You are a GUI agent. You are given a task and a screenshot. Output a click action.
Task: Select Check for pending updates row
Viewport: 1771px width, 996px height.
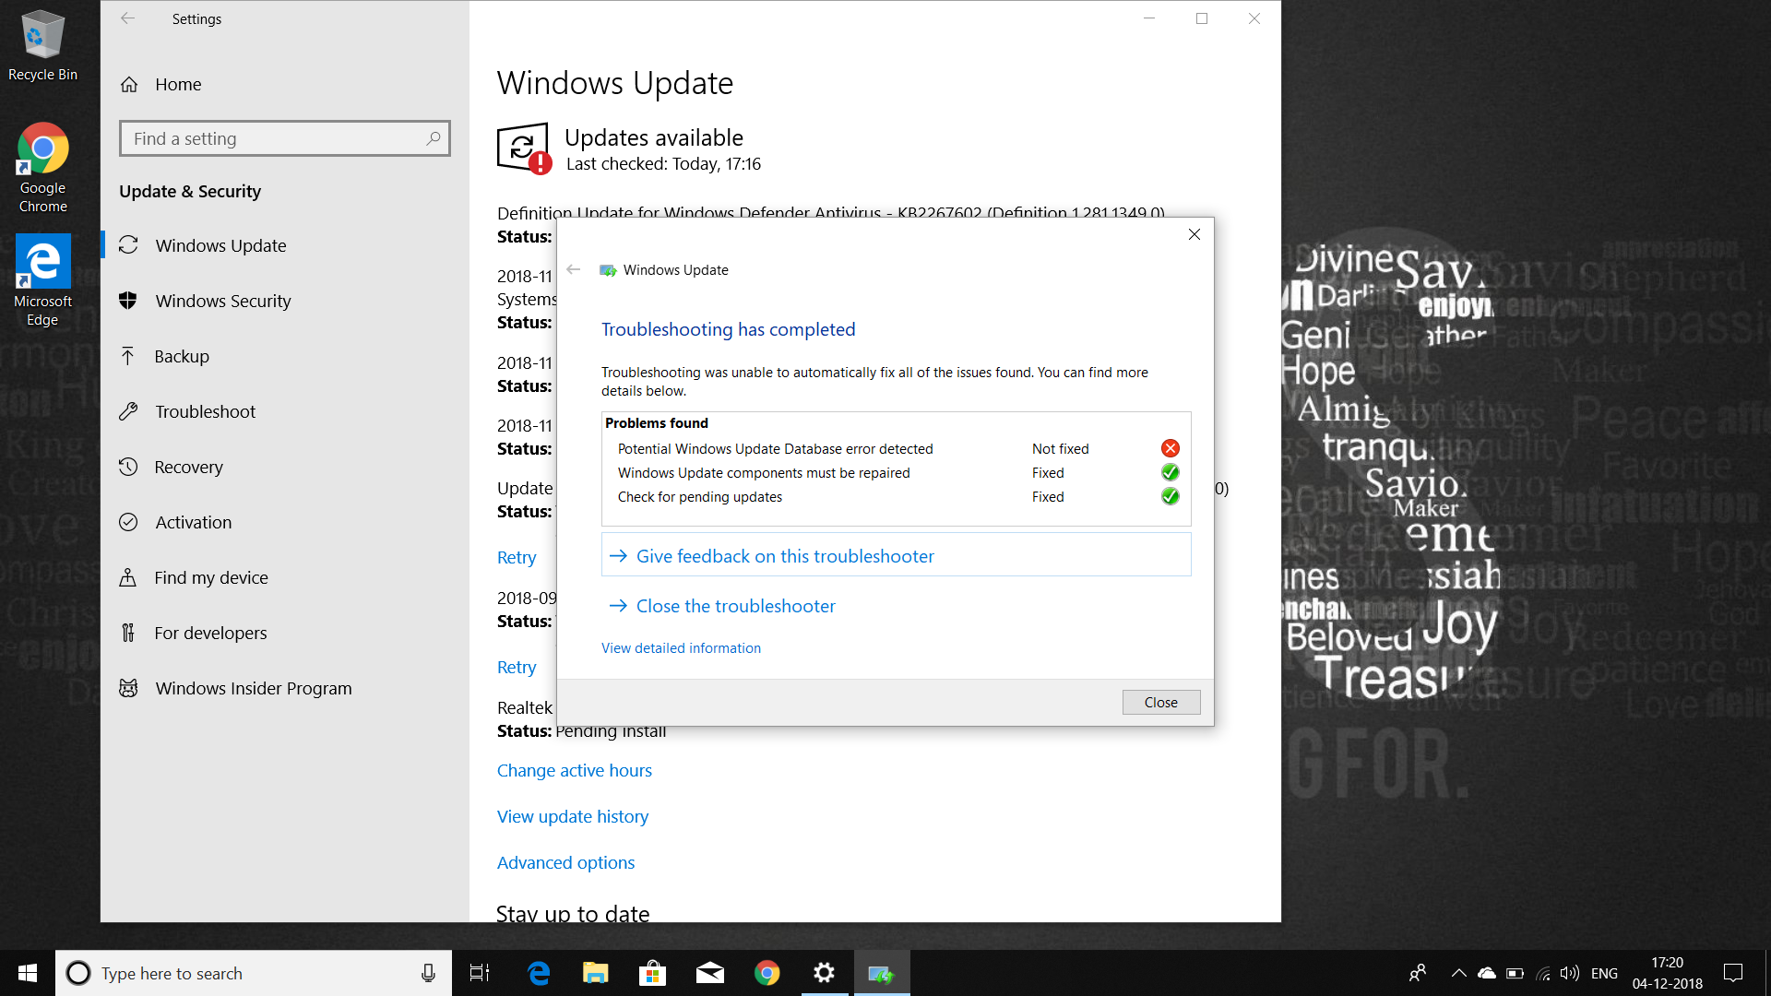[896, 496]
